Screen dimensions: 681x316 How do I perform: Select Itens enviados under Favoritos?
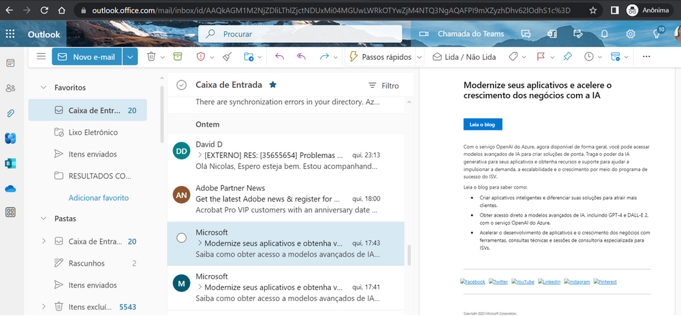[x=88, y=154]
